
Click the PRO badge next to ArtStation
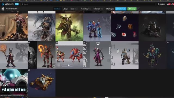click(x=17, y=4)
